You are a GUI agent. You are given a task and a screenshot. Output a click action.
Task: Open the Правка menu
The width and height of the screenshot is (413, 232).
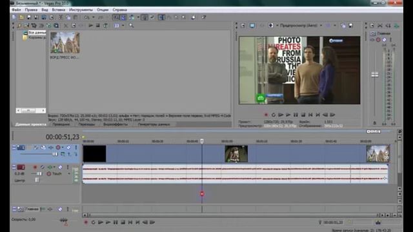click(x=31, y=10)
